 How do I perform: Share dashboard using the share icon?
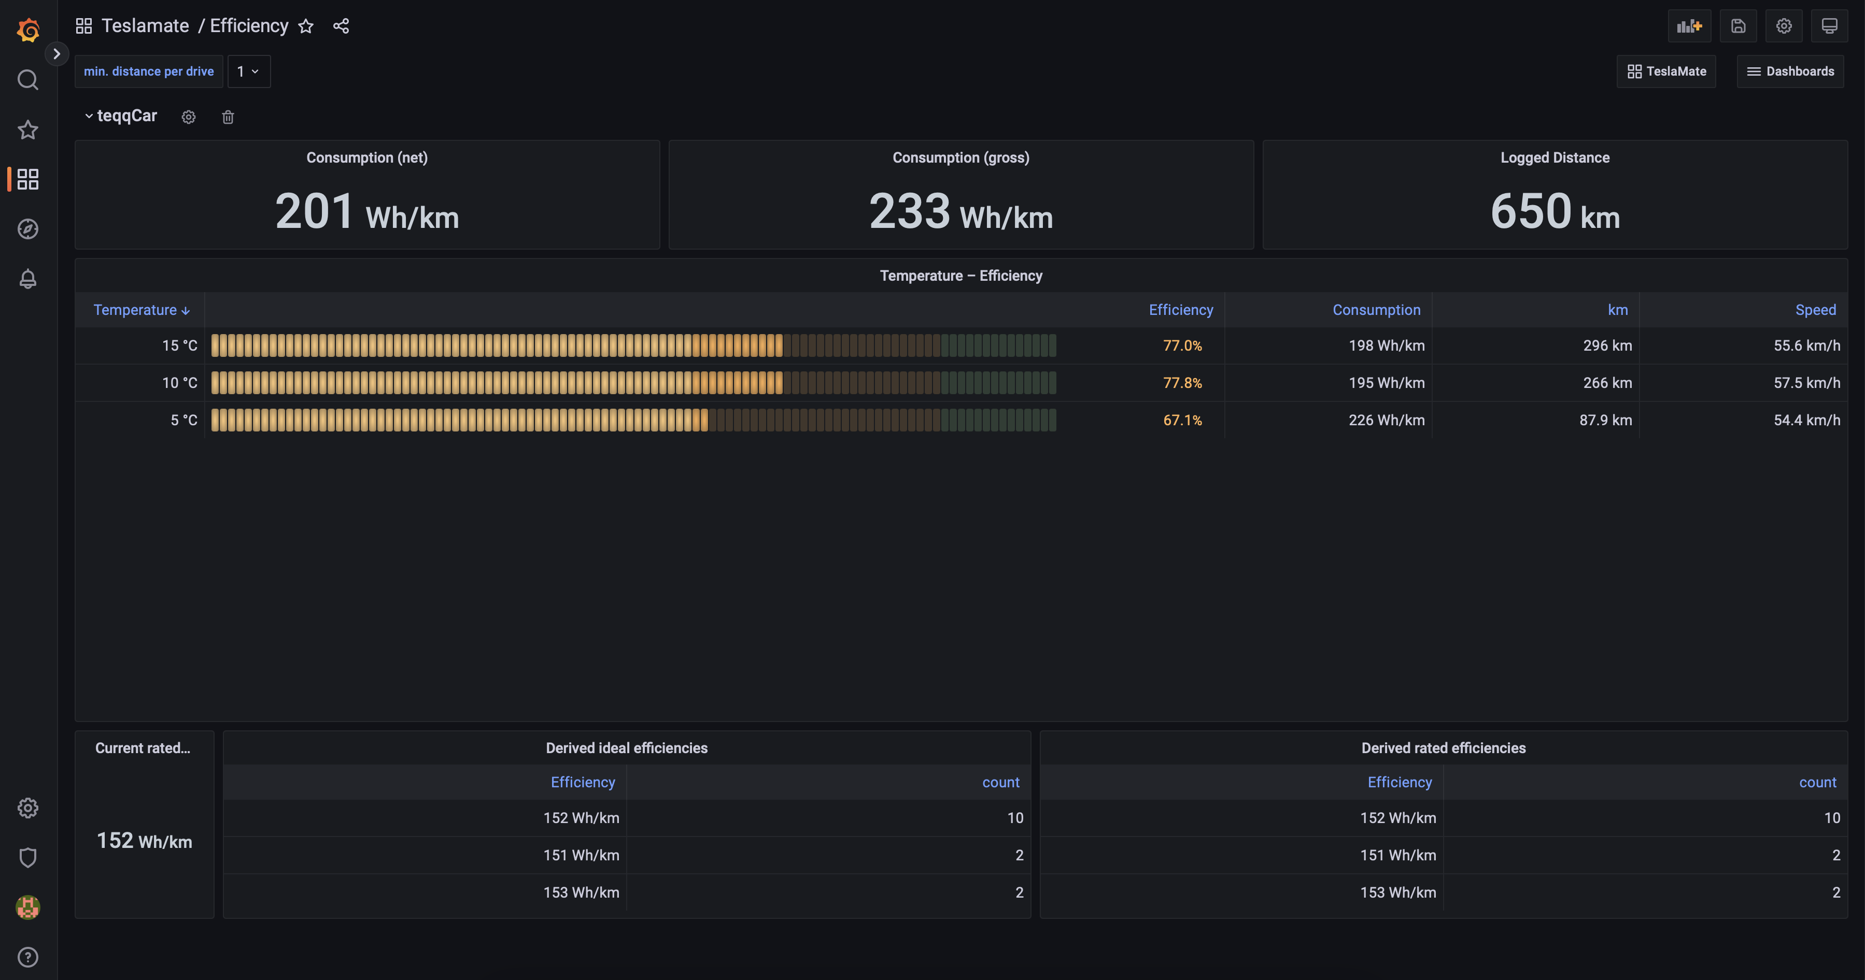coord(341,27)
